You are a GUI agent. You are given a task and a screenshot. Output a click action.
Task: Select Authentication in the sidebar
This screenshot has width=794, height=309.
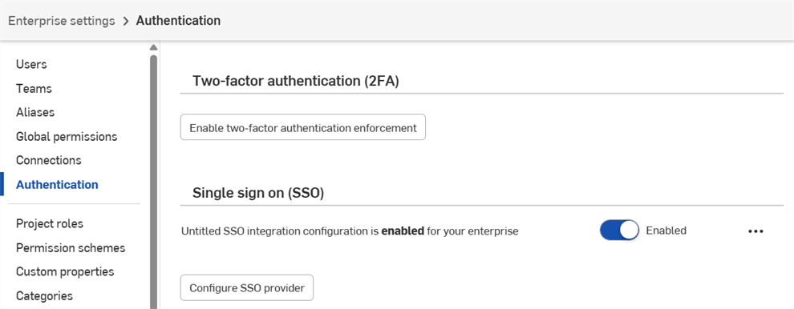pos(57,185)
